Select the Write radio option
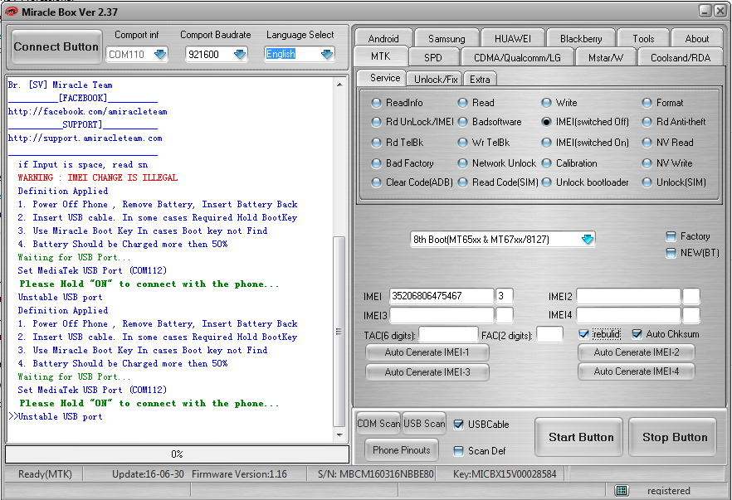 [x=546, y=103]
